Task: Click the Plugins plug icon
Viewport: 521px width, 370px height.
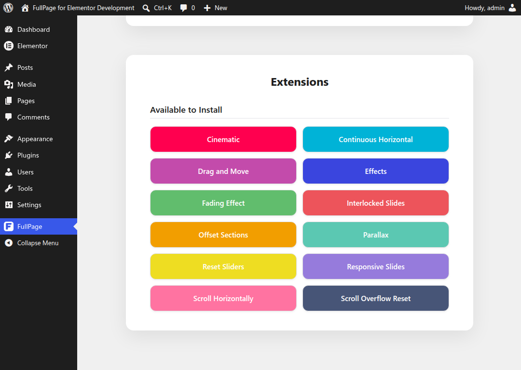Action: click(9, 155)
